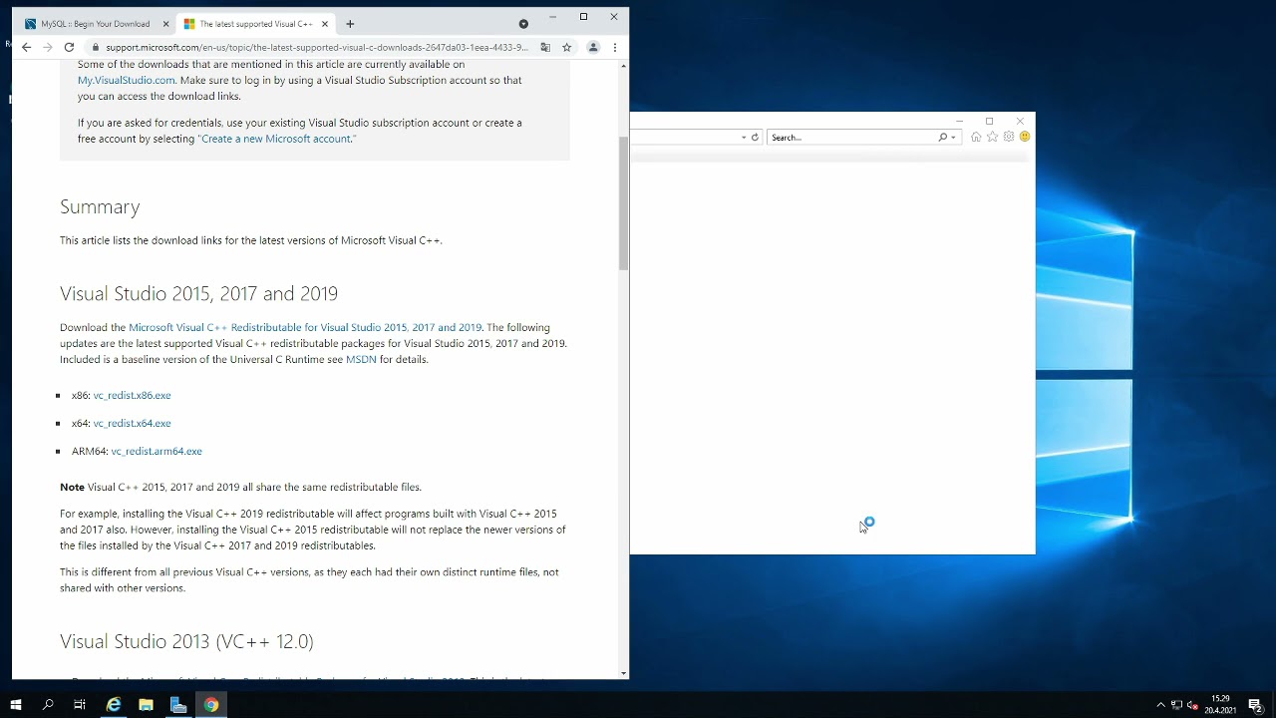
Task: Download vc_redist.x64.exe
Action: point(132,423)
